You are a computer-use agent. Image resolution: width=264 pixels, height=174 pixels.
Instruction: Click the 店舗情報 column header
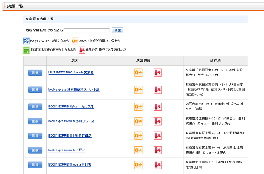143,61
